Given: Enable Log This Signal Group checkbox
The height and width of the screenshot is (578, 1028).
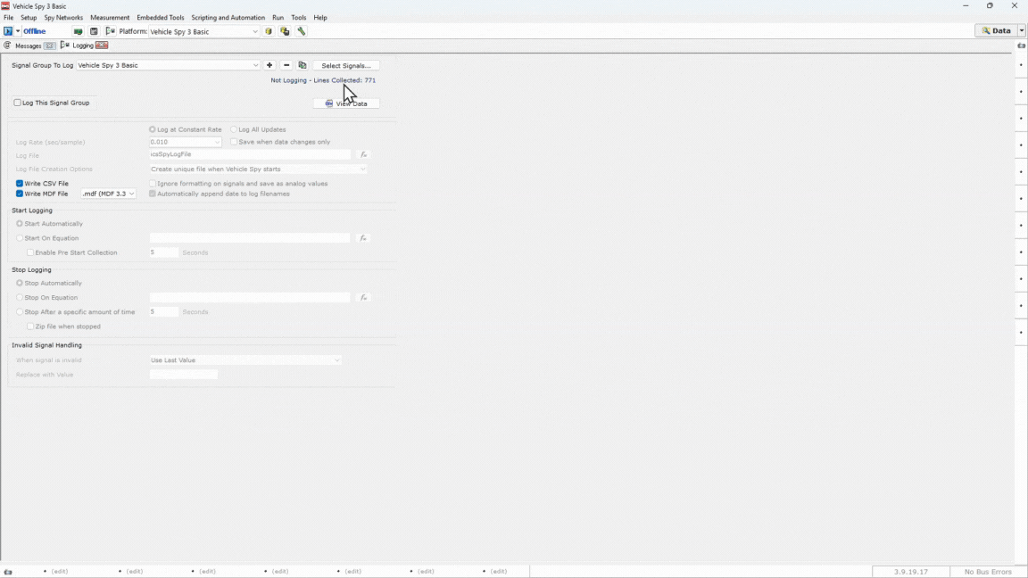Looking at the screenshot, I should pyautogui.click(x=17, y=103).
